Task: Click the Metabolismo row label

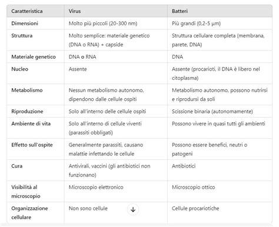Action: [x=27, y=90]
